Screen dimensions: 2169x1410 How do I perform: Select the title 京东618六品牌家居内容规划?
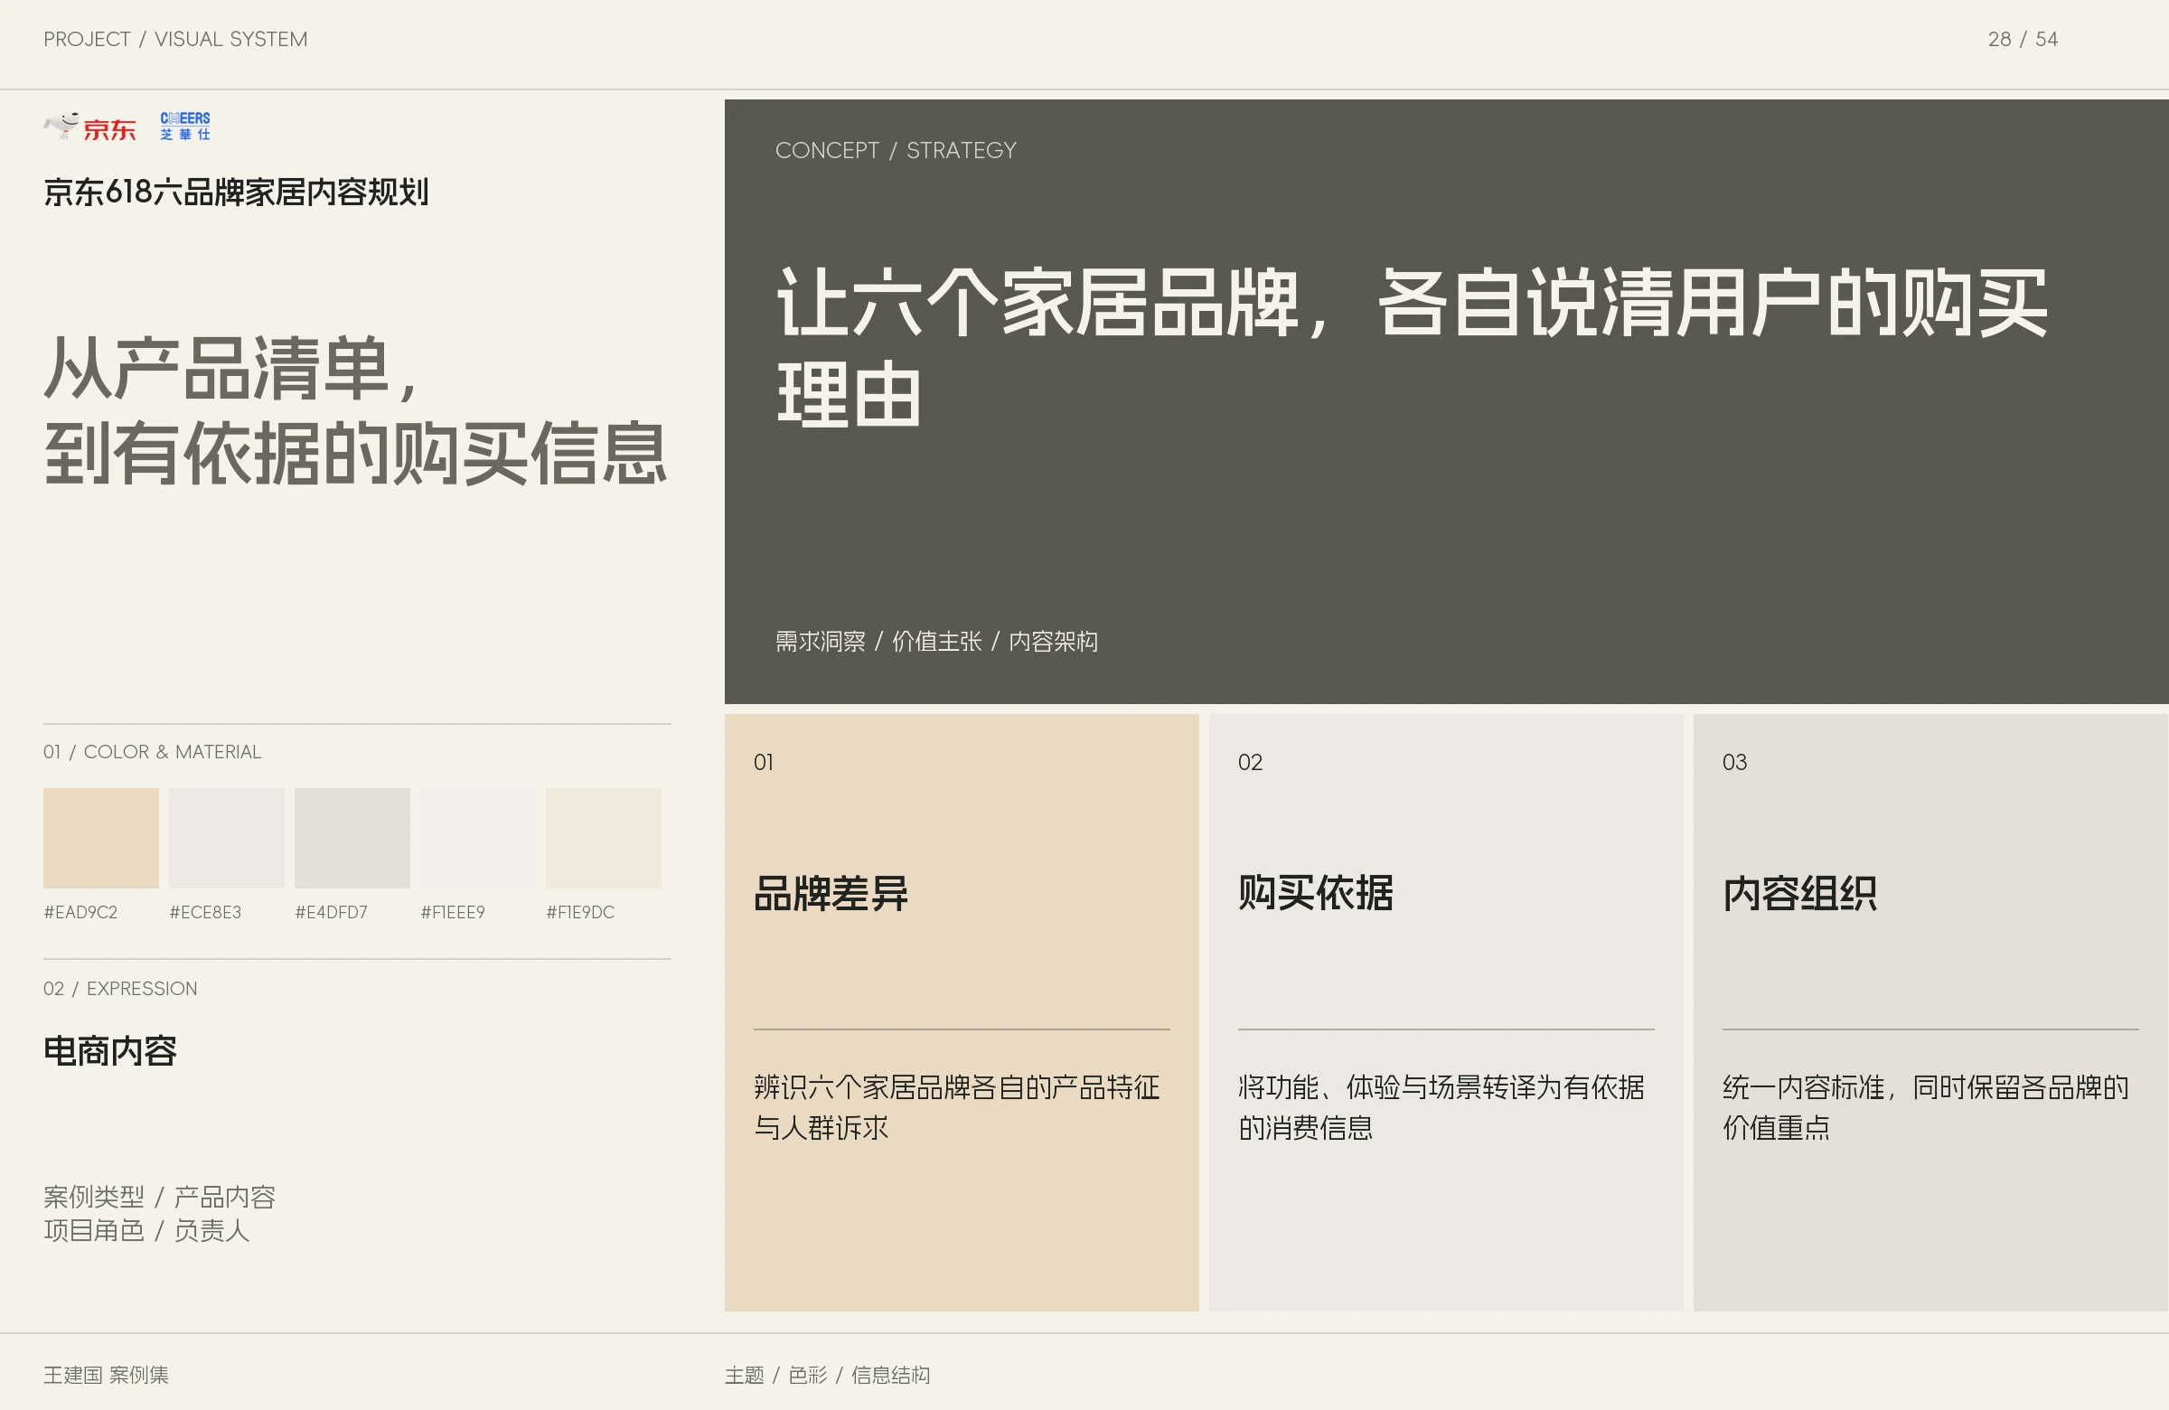tap(236, 193)
